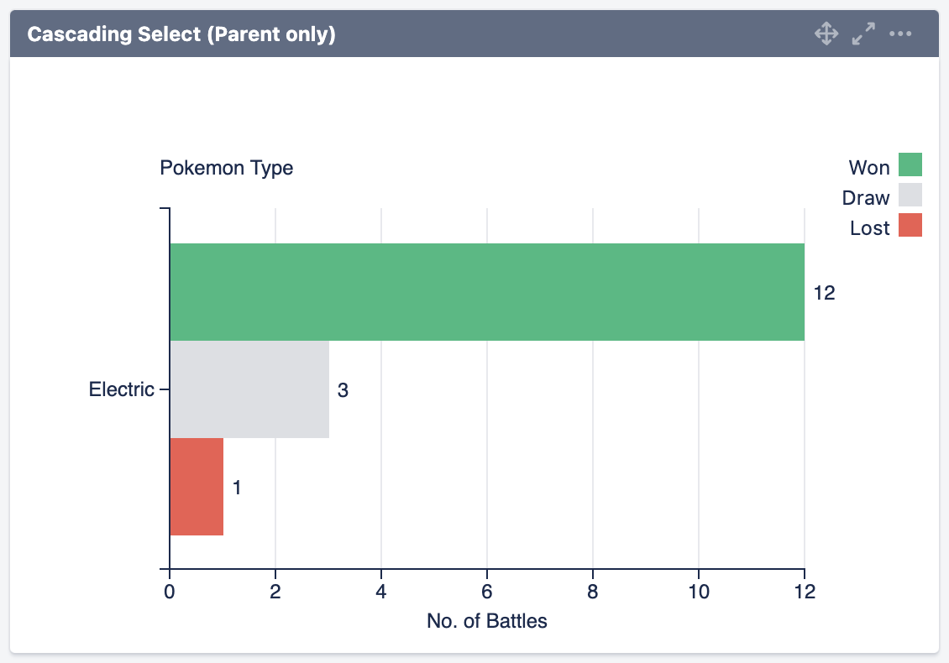This screenshot has height=663, width=949.
Task: Toggle the Lost series visibility in legend
Action: (x=912, y=227)
